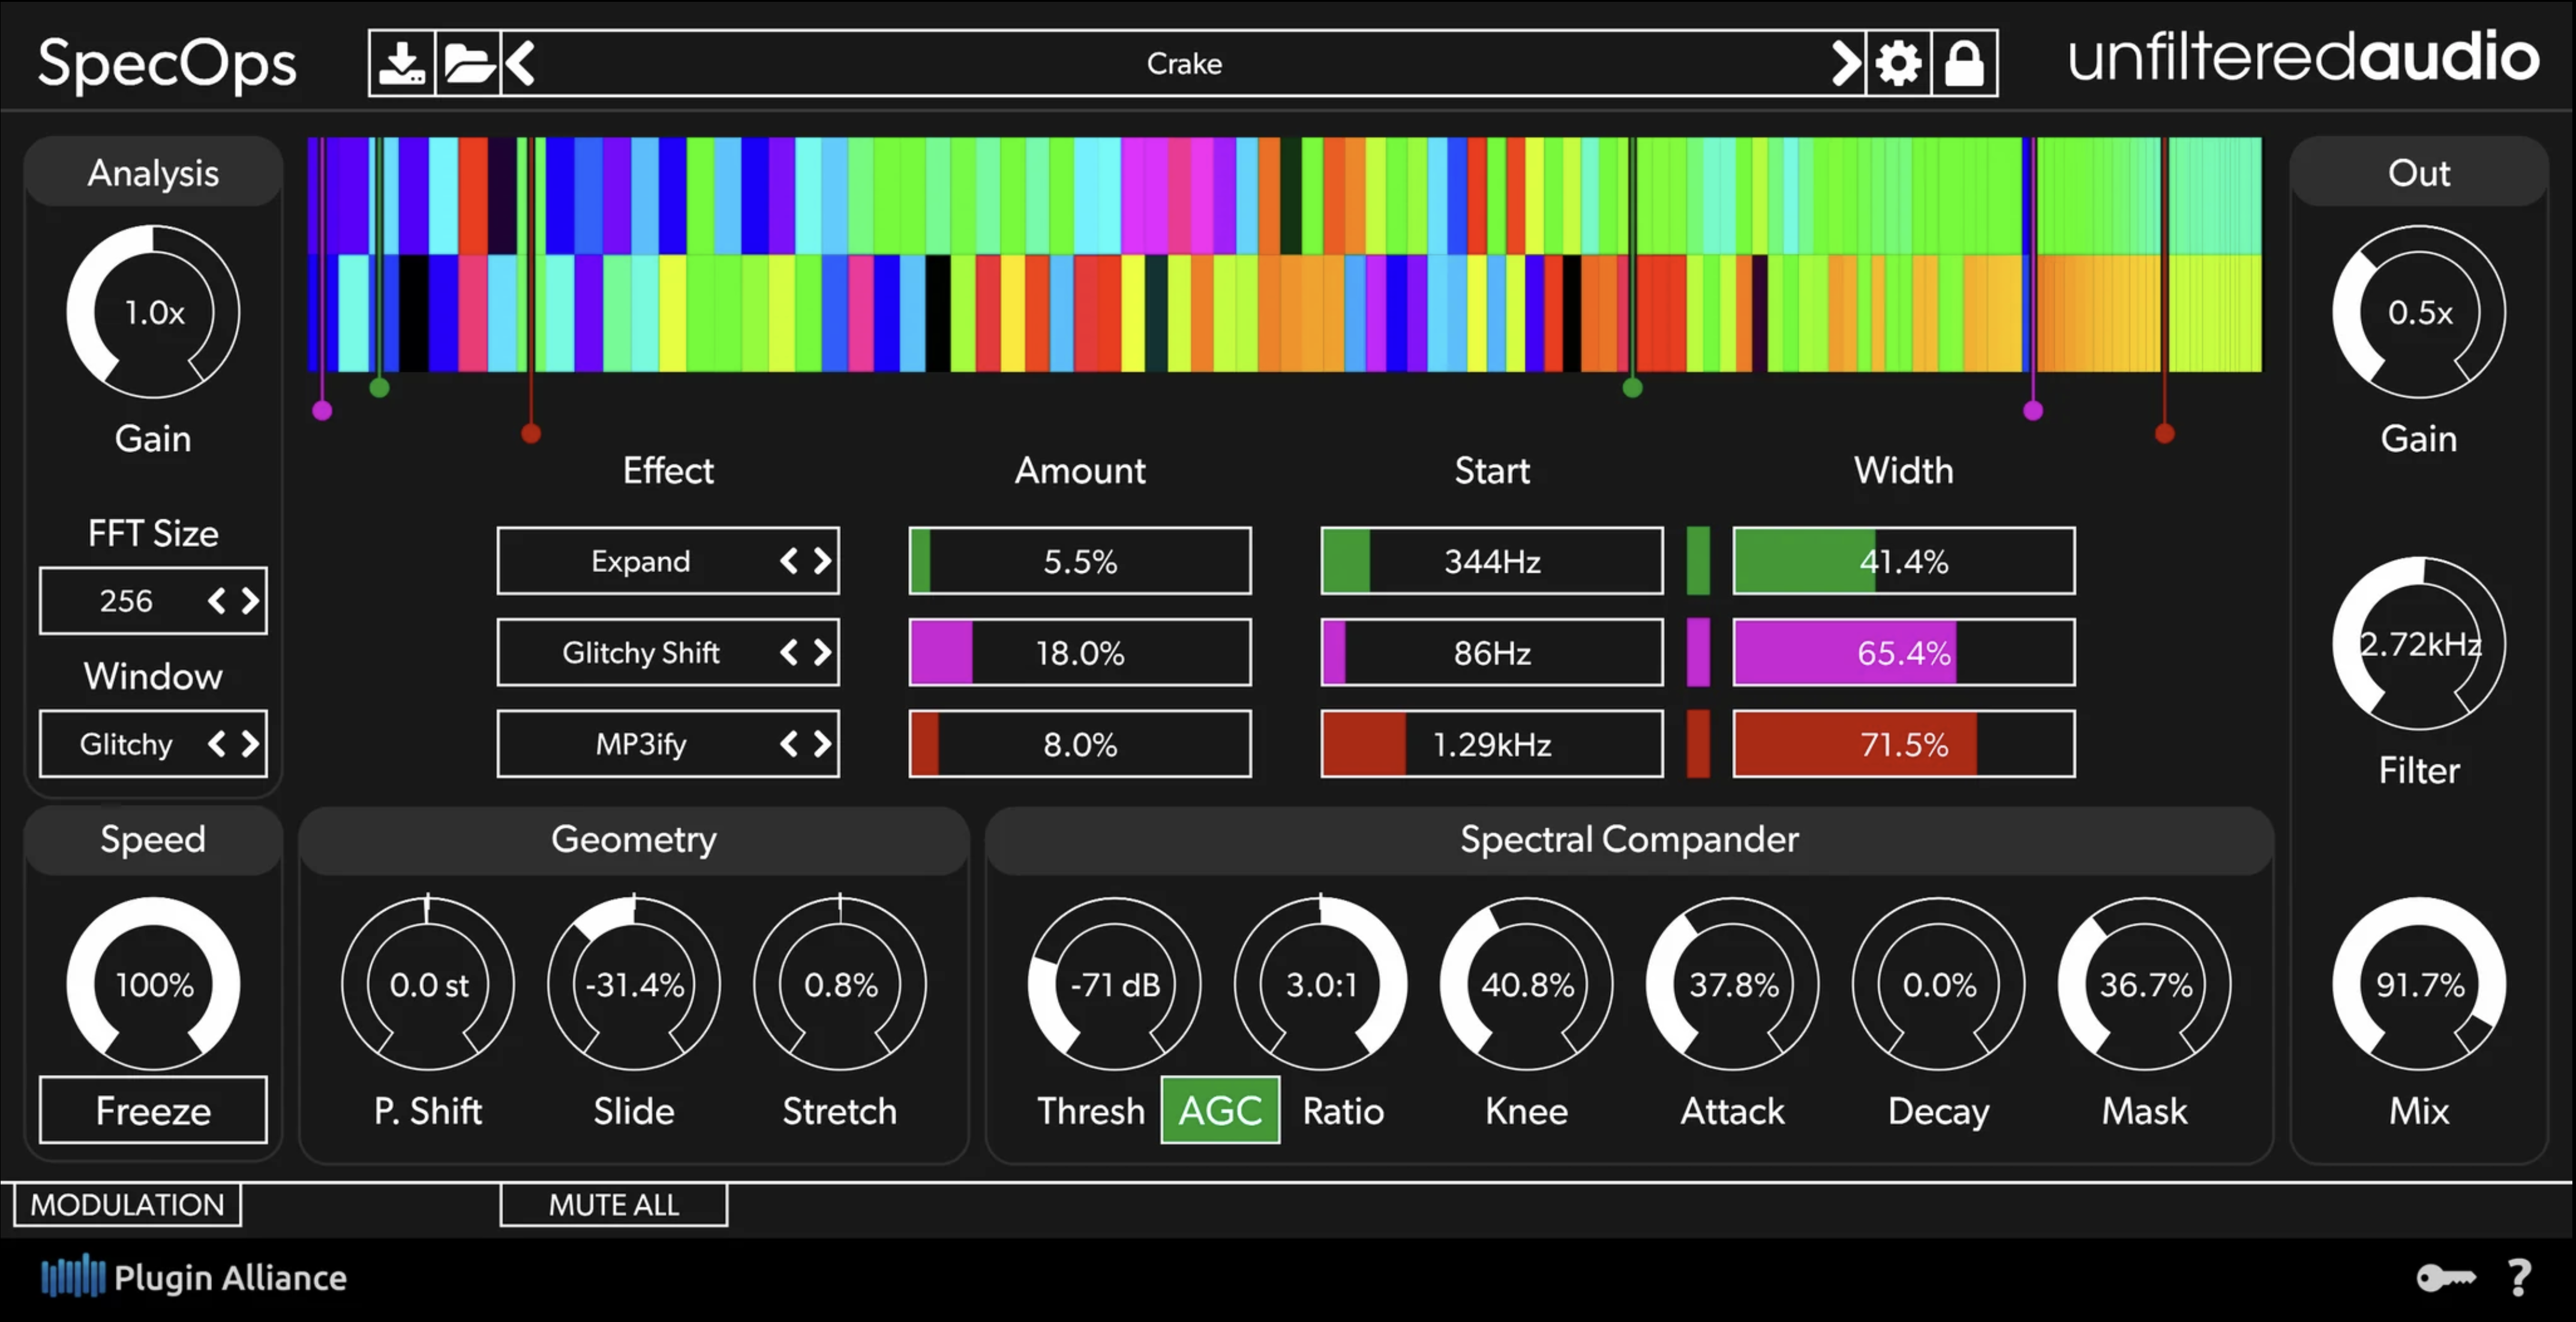Click the save preset download icon
The height and width of the screenshot is (1322, 2576).
[402, 63]
